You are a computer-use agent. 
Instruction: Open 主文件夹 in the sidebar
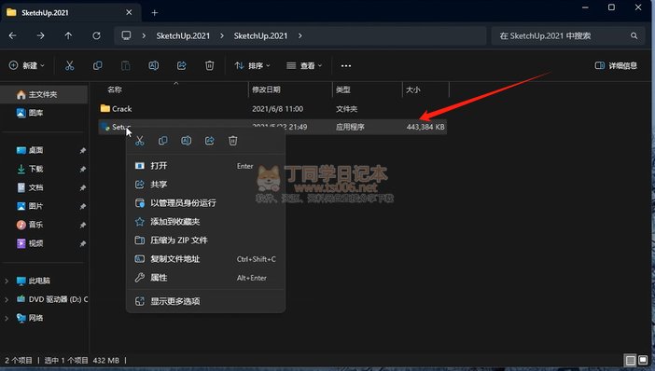point(44,95)
